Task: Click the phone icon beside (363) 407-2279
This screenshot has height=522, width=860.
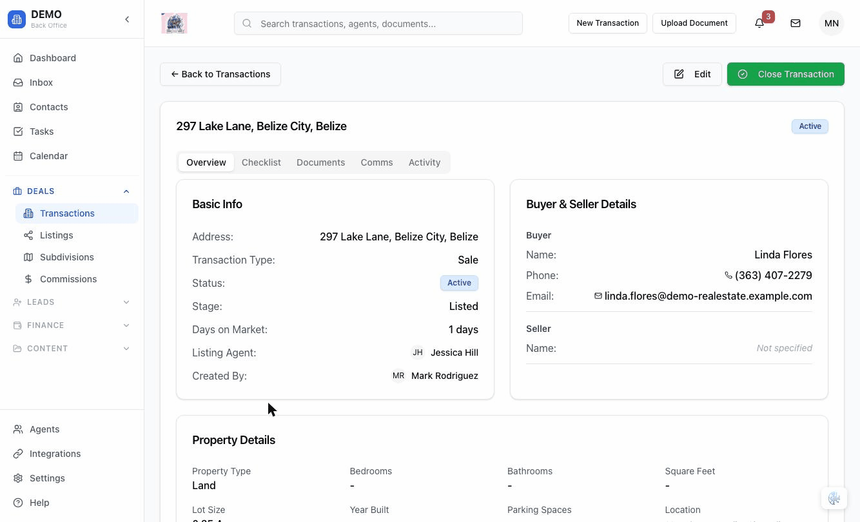Action: (728, 275)
